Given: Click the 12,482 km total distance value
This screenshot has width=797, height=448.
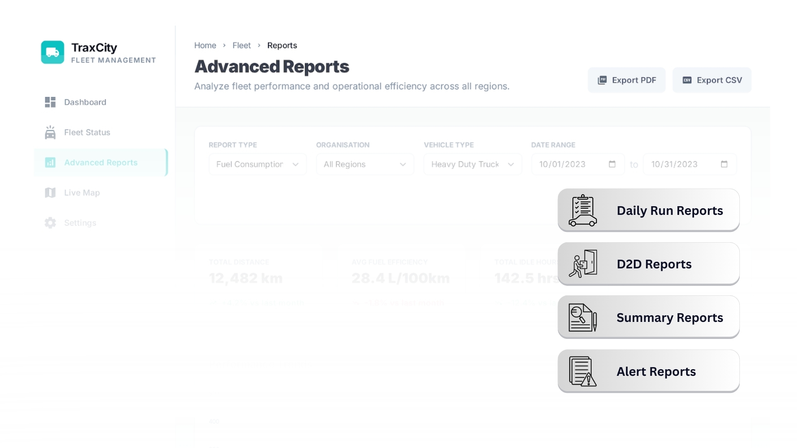Looking at the screenshot, I should [x=246, y=278].
